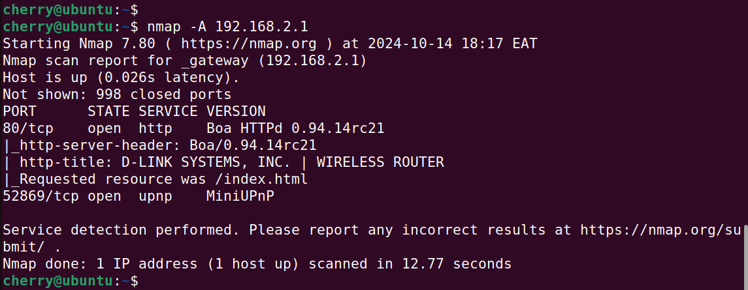Click the WIRELESS ROUTER text
Image resolution: width=748 pixels, height=290 pixels.
[380, 162]
